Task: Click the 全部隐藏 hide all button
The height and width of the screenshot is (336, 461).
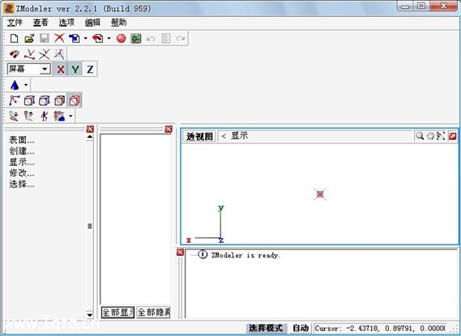Action: pos(153,313)
